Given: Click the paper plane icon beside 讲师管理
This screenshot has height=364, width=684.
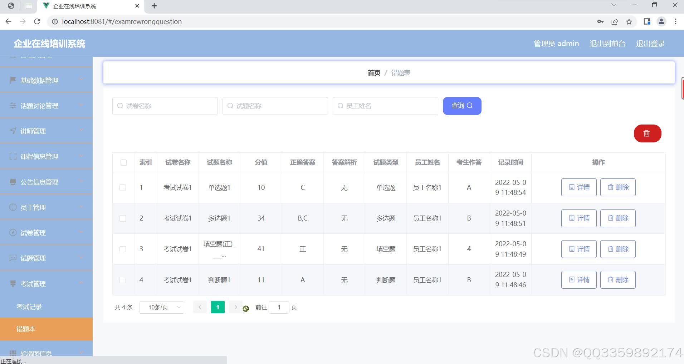Looking at the screenshot, I should pyautogui.click(x=13, y=131).
